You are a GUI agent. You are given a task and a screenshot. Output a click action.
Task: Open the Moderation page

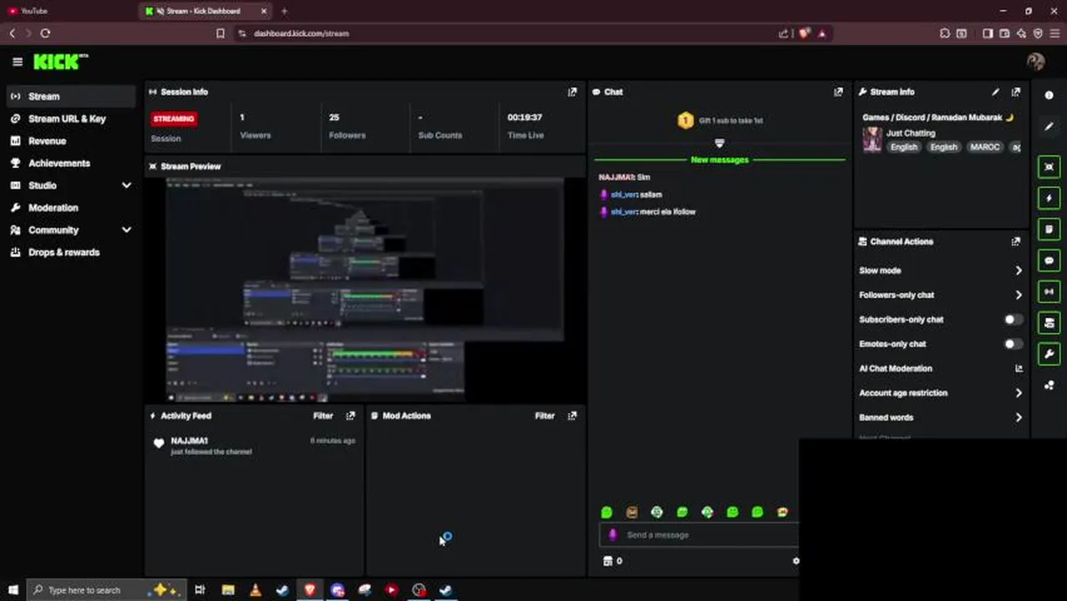pyautogui.click(x=70, y=207)
